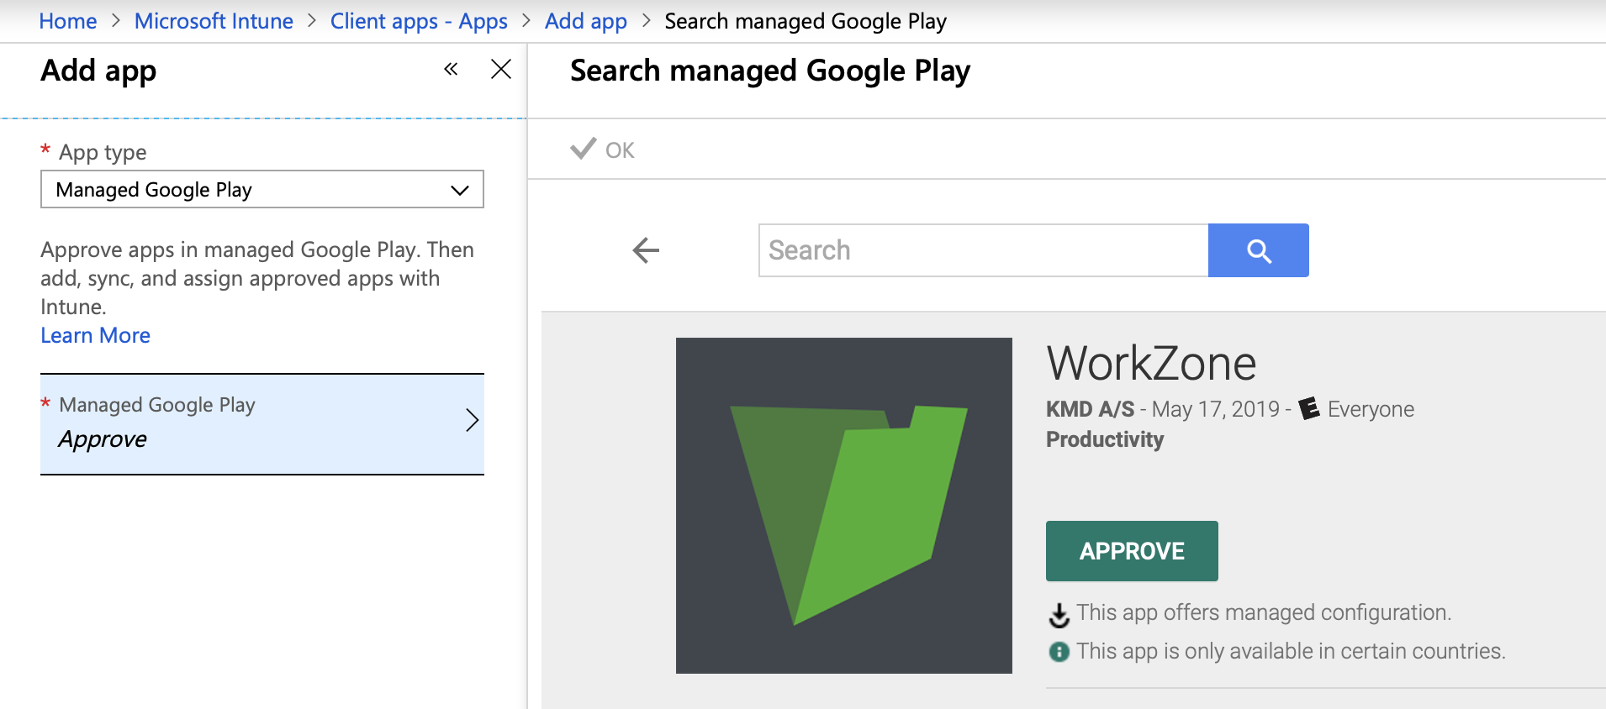Open Microsoft Intune breadcrumb link

[x=214, y=21]
